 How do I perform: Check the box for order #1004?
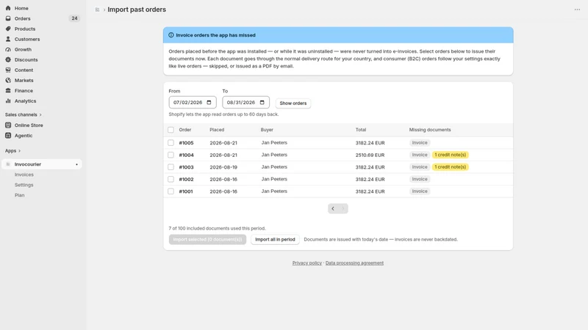tap(171, 155)
